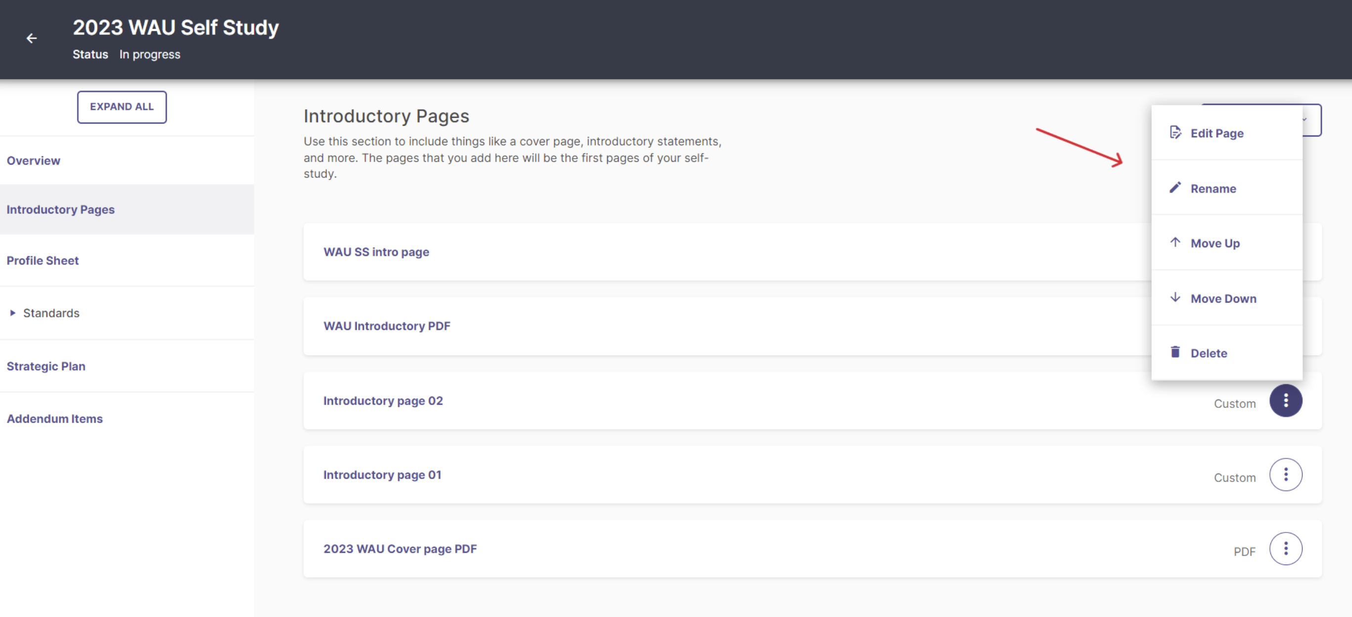Open options for Introductory page 02

(1285, 401)
